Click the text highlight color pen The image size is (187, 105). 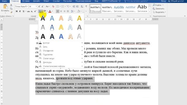coord(45,11)
